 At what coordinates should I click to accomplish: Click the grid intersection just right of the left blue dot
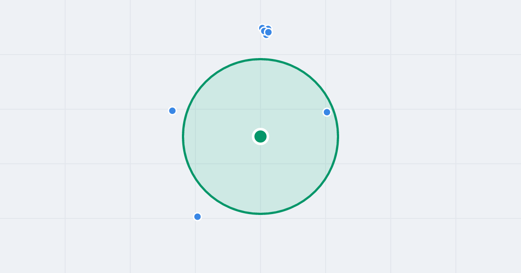[195, 109]
